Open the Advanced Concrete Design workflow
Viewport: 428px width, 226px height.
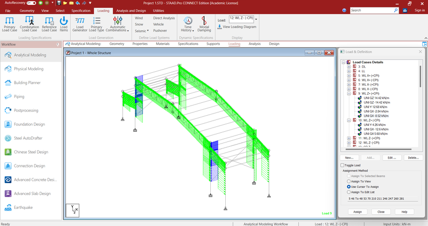pos(31,180)
